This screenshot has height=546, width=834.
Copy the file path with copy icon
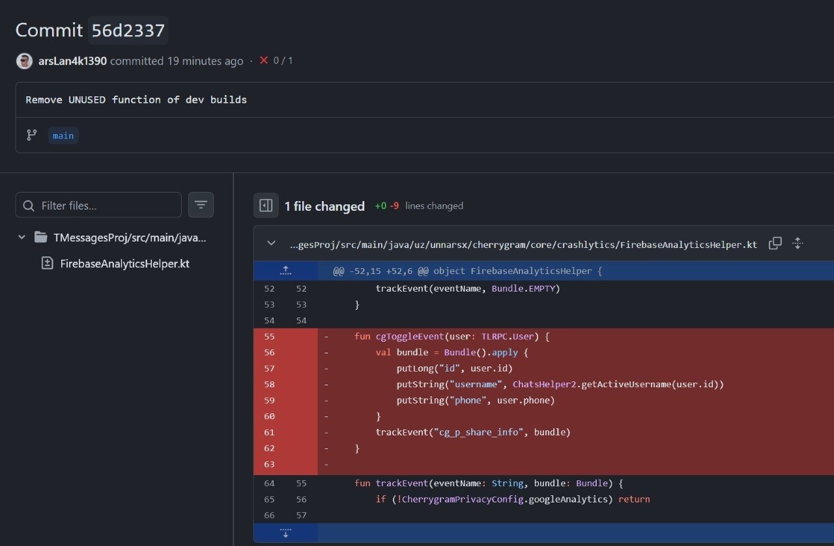775,243
